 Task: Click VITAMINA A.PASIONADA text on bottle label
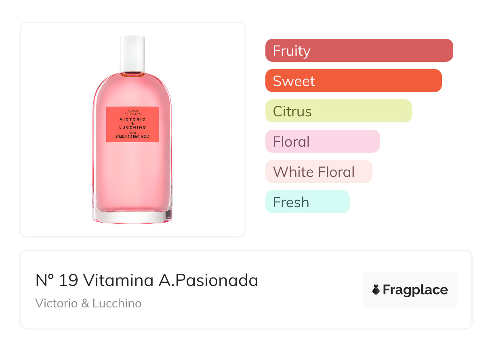click(132, 137)
